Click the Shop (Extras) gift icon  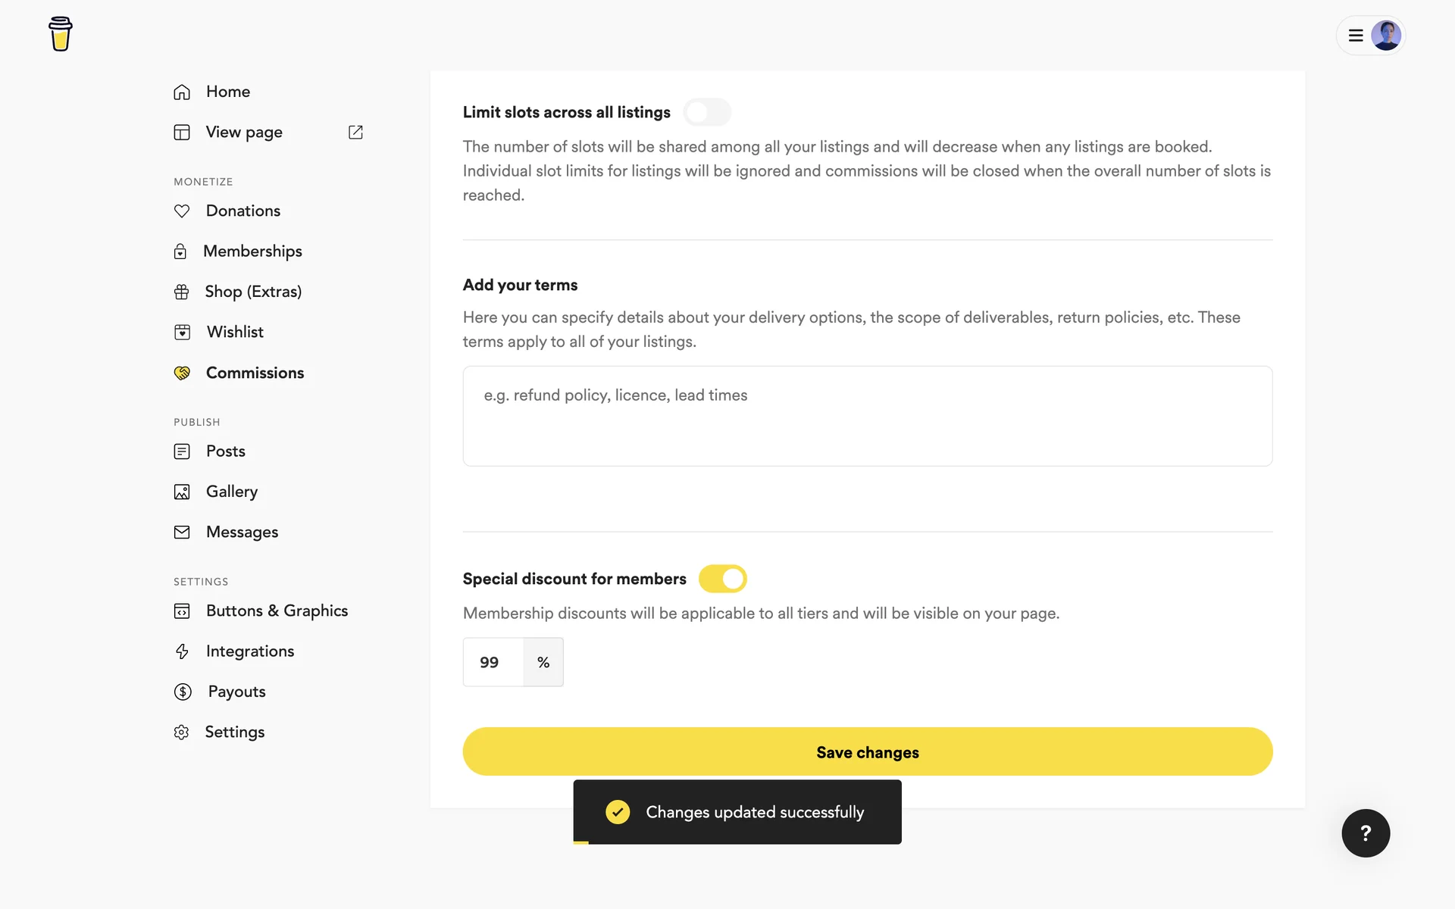[182, 292]
